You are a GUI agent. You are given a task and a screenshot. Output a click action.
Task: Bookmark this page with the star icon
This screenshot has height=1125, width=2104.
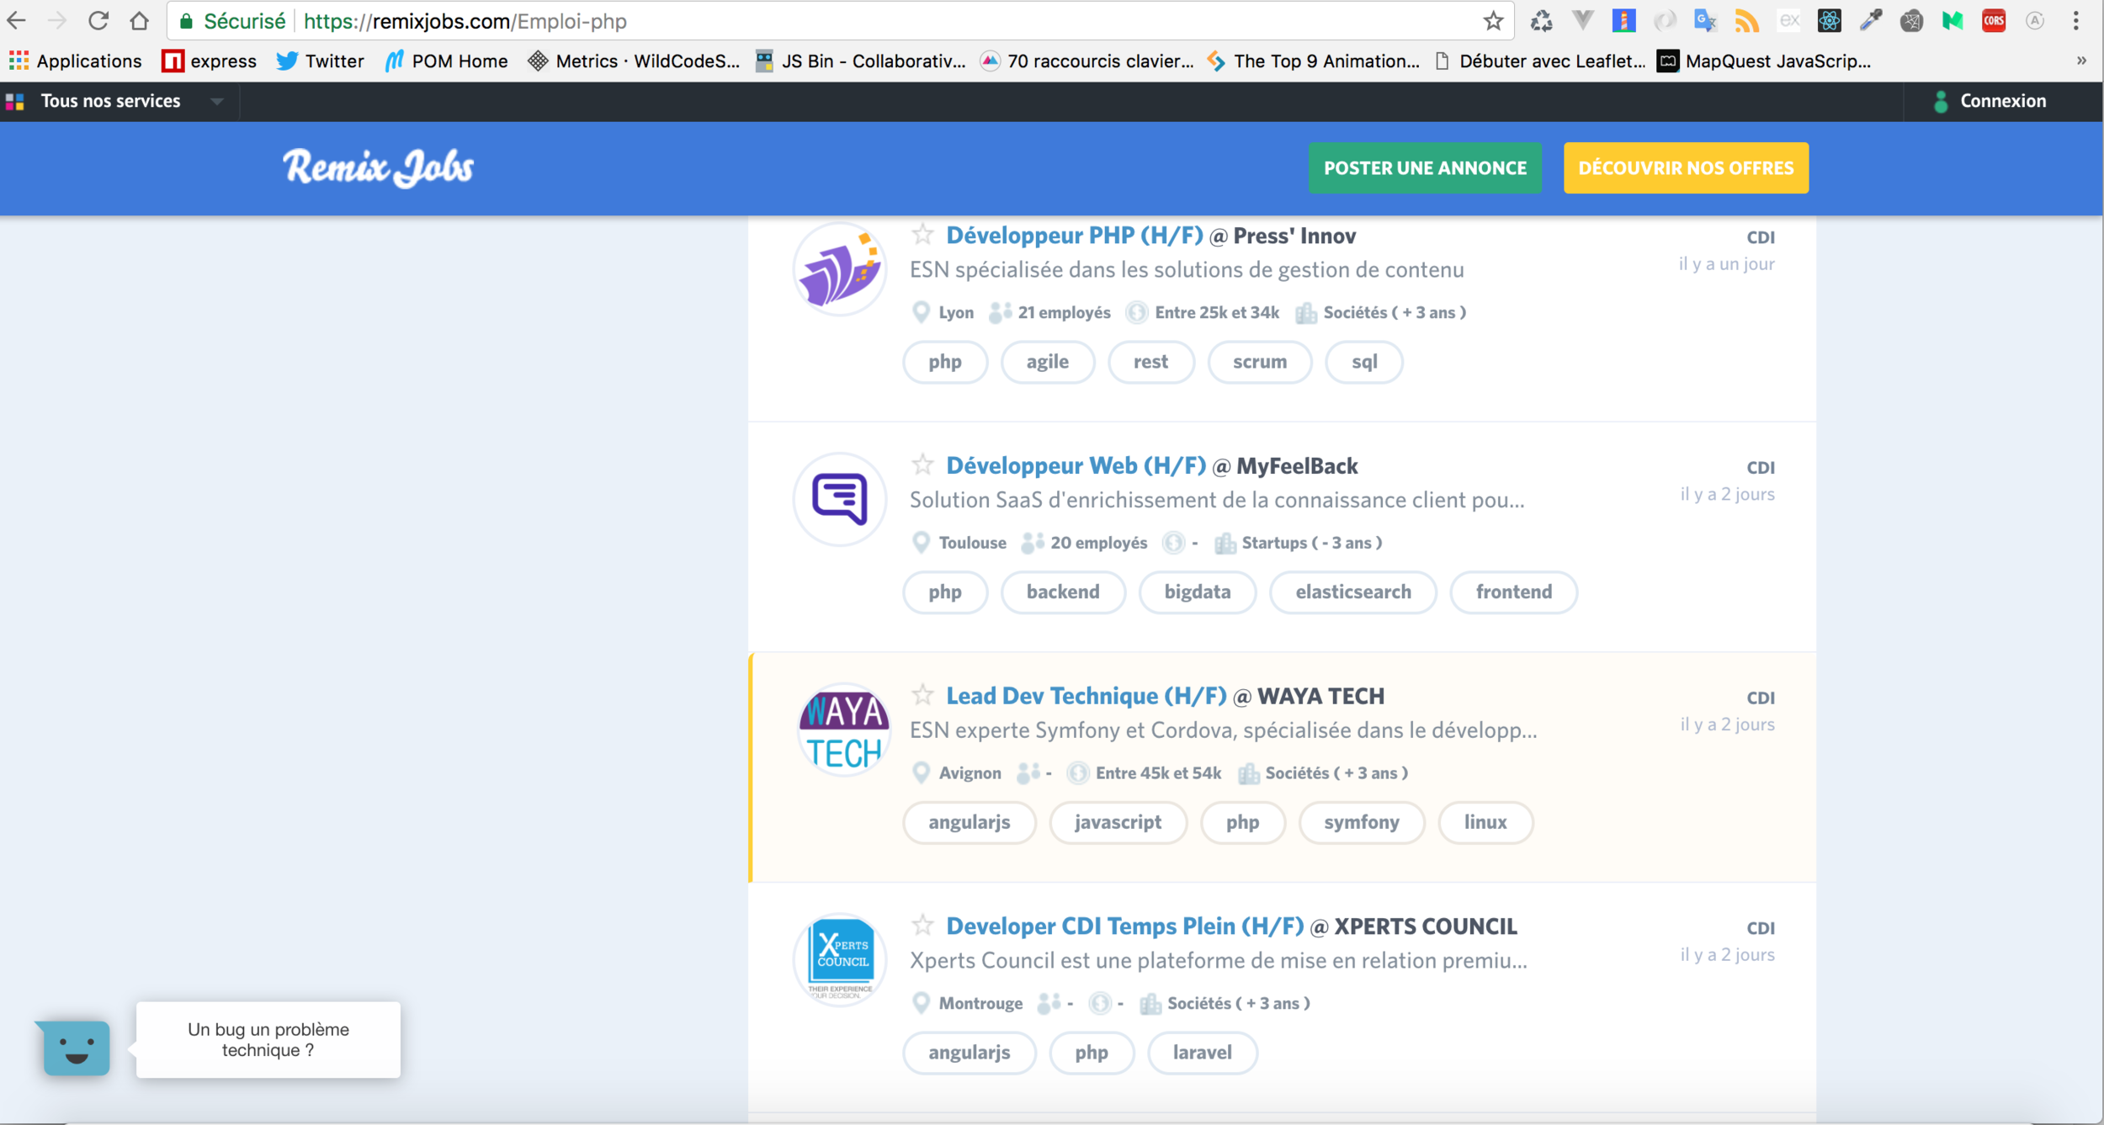point(1493,21)
